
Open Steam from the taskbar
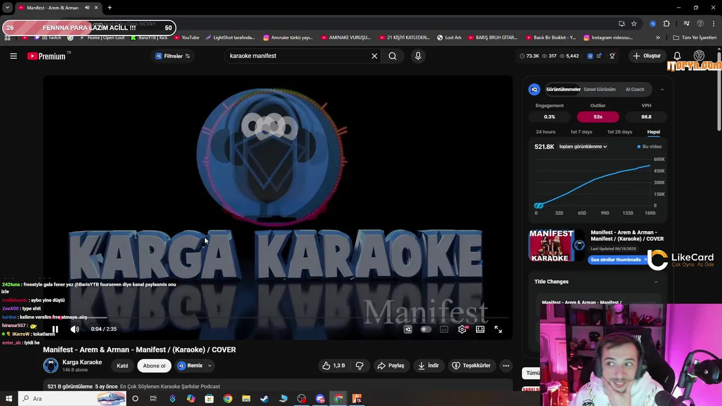click(x=265, y=399)
